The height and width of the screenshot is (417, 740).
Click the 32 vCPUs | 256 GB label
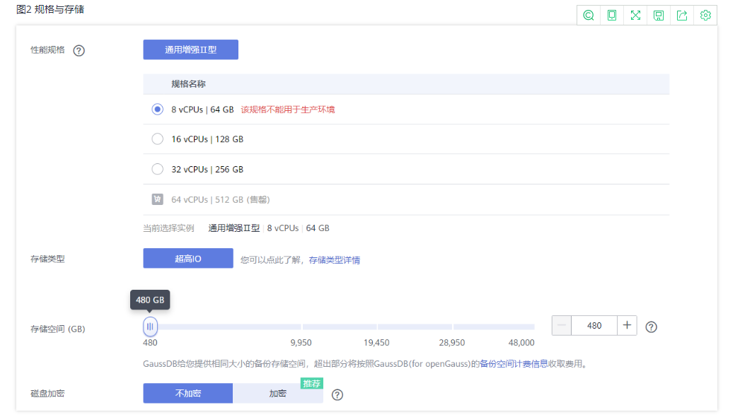coord(207,170)
